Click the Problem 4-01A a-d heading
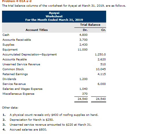 (17, 1)
